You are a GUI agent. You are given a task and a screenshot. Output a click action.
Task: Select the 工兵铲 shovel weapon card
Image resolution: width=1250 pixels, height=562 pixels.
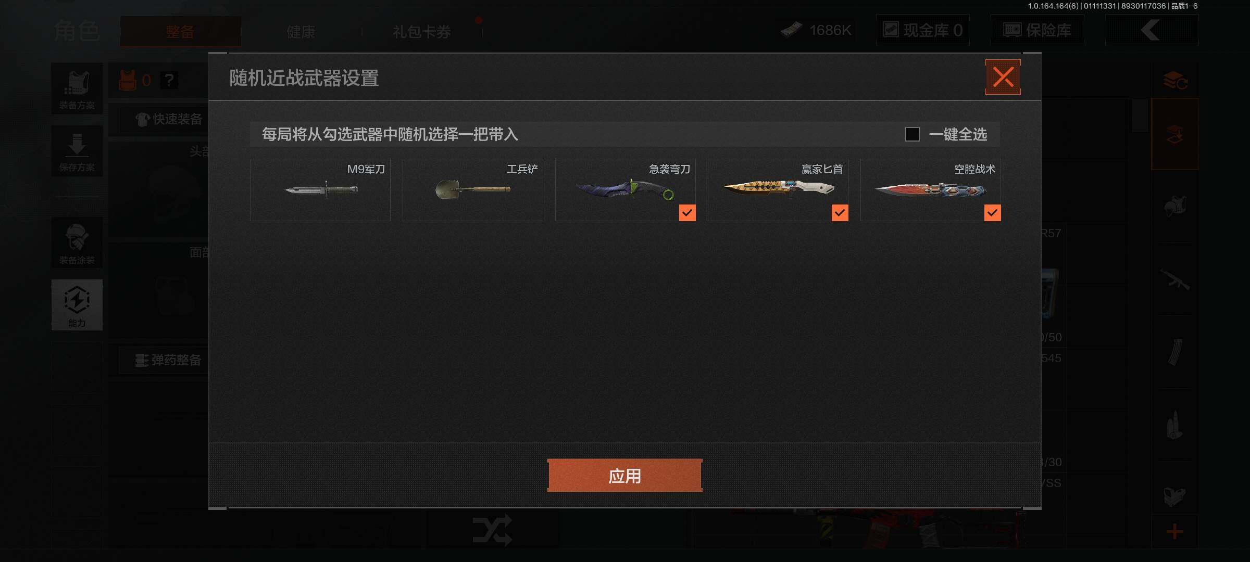[473, 190]
